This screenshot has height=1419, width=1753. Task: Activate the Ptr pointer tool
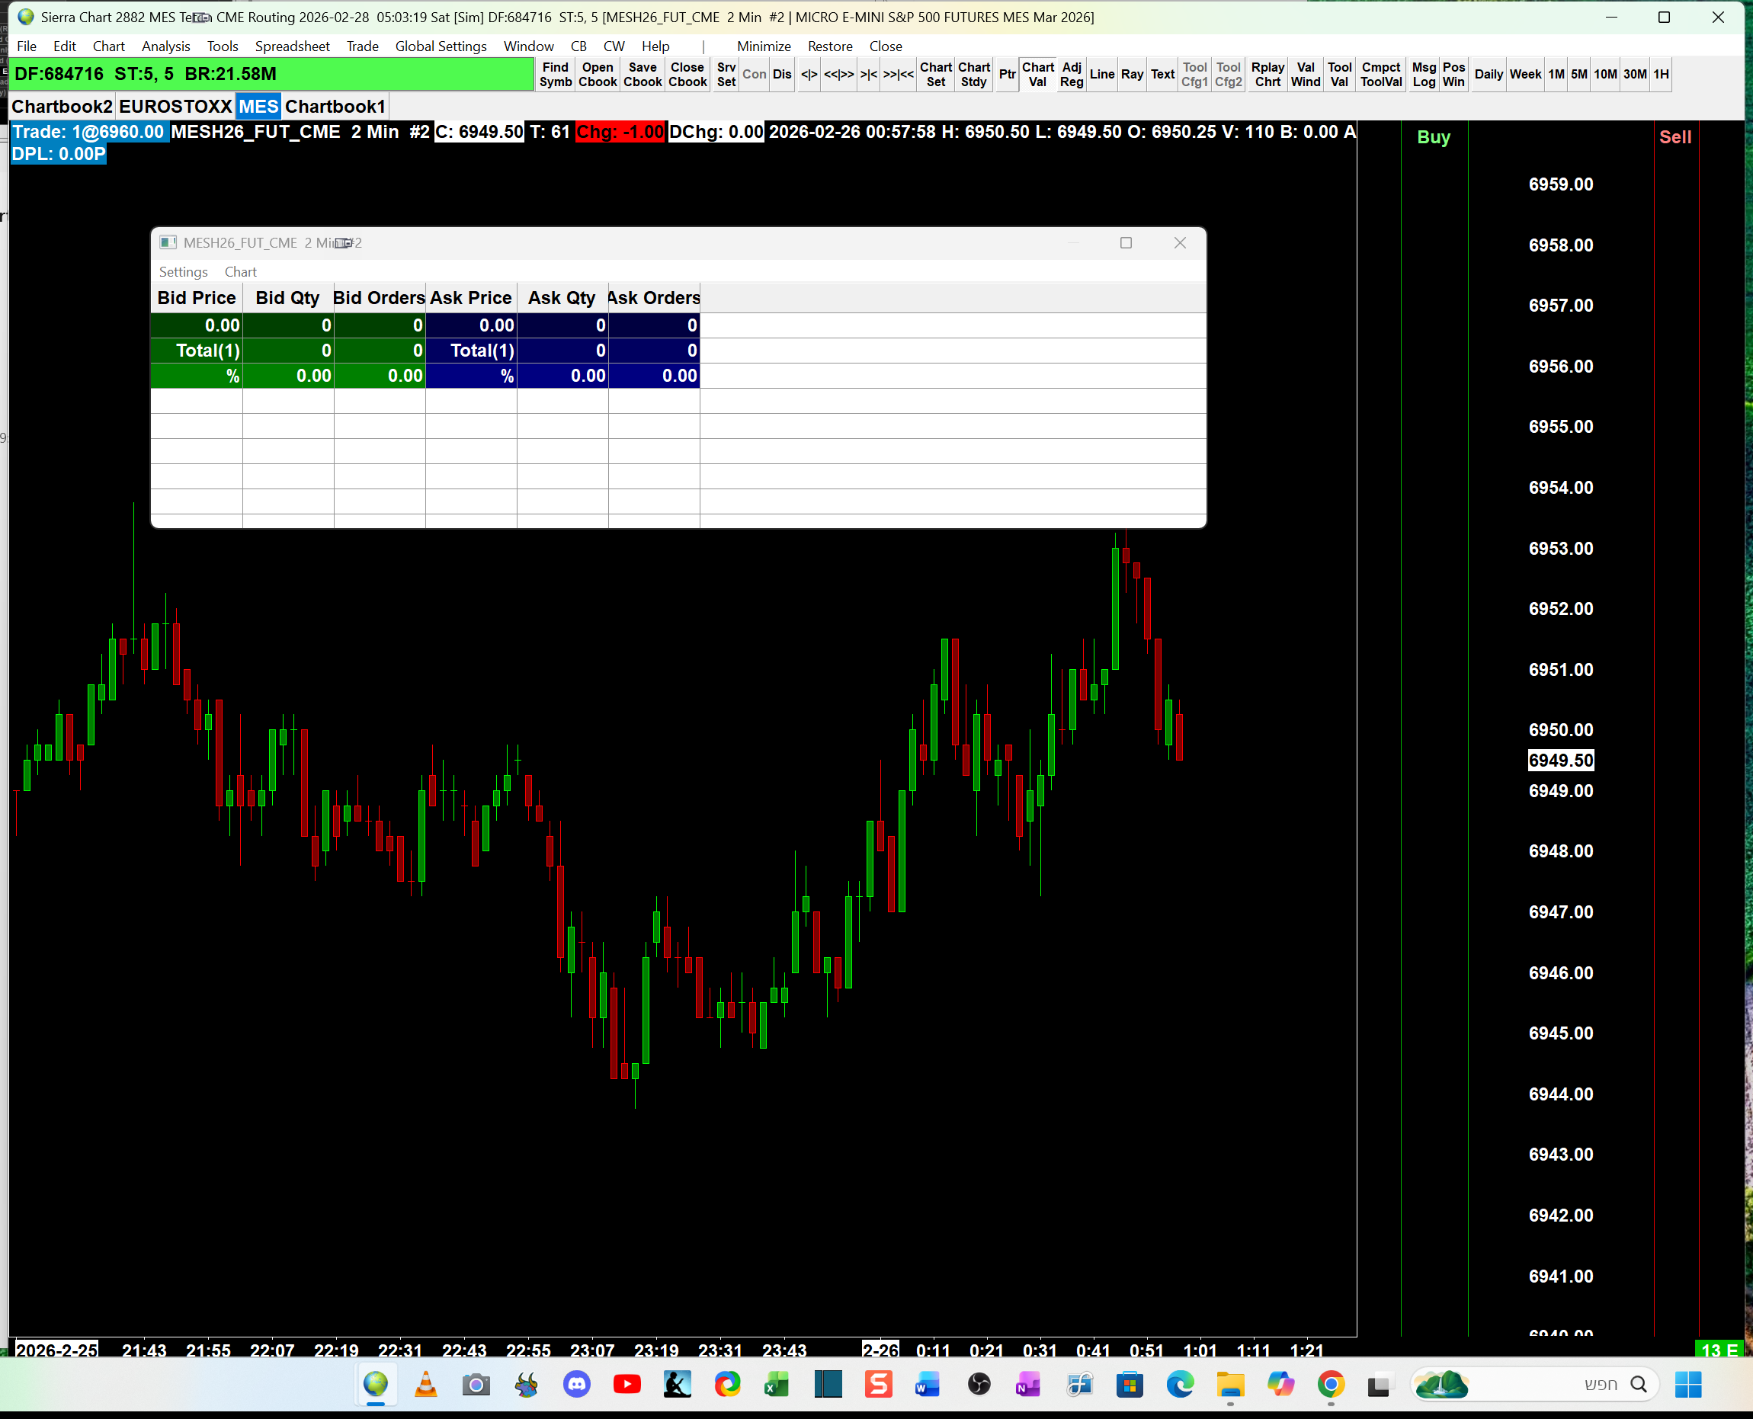(x=1007, y=75)
